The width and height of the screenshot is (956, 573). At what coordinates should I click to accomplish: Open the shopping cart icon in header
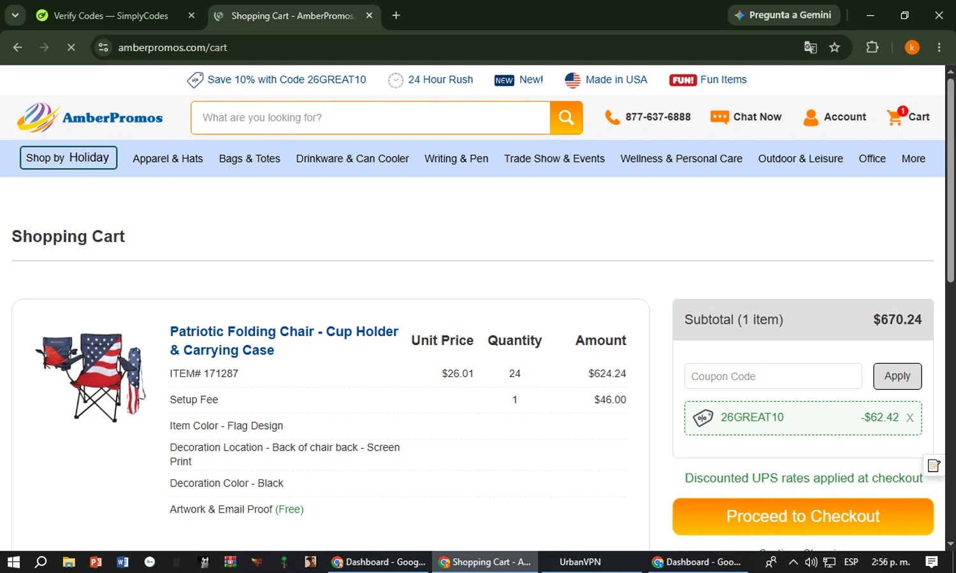[x=895, y=117]
